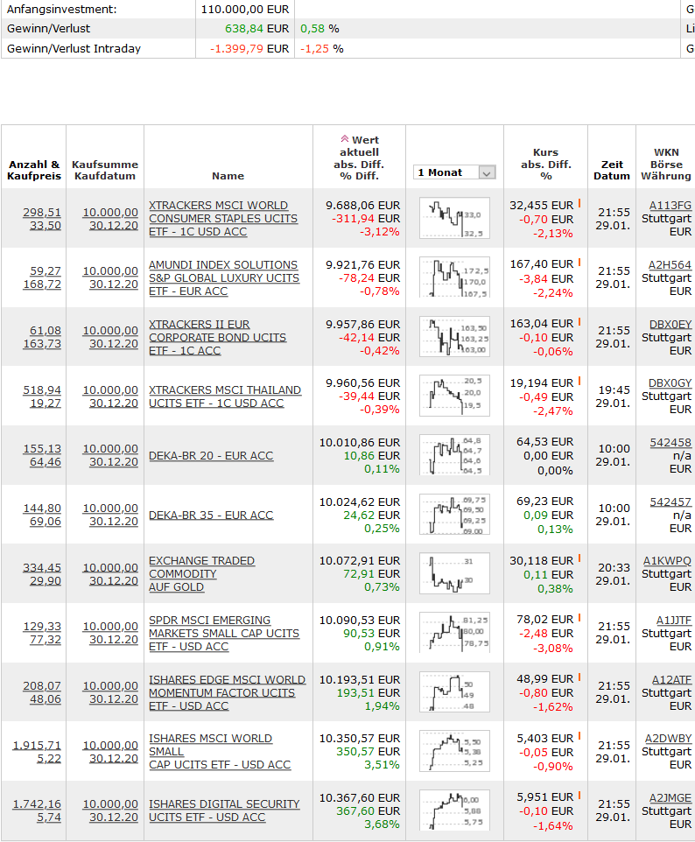Image resolution: width=695 pixels, height=842 pixels.
Task: Click WKN link DBX0GY
Action: click(670, 383)
